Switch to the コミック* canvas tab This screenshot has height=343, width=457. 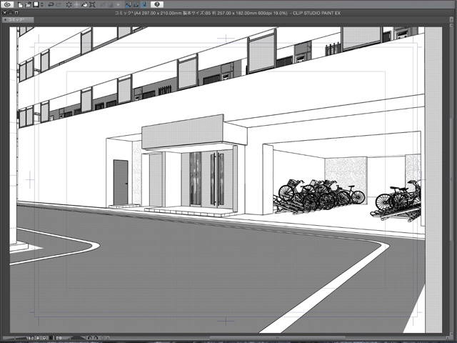click(17, 20)
